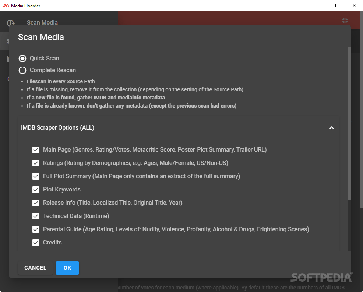
Task: Click the minimize button in the title bar
Action: coord(320,6)
